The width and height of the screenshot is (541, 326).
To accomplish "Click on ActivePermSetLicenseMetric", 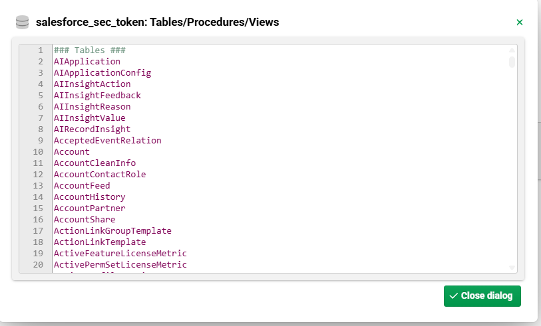I will [x=120, y=265].
